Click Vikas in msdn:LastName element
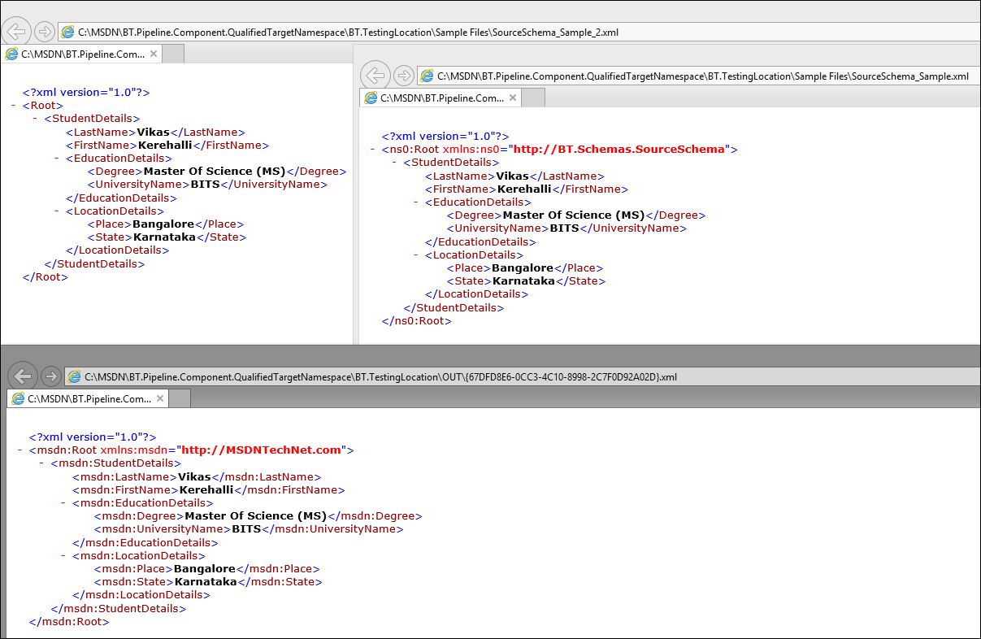This screenshot has width=981, height=639. pyautogui.click(x=194, y=477)
